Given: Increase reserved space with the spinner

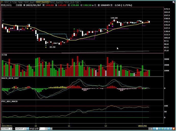Looking at the screenshot, I should click(x=46, y=128).
